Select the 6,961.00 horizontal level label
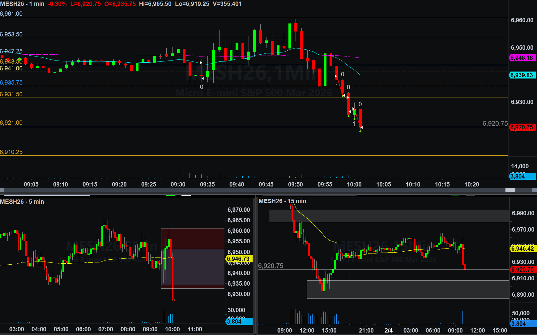Viewport: 537px width, 335px height. (11, 14)
